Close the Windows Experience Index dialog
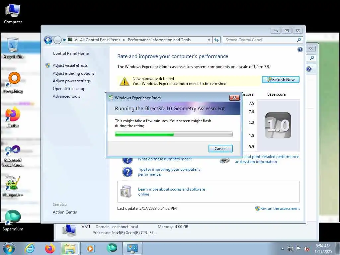 click(234, 98)
